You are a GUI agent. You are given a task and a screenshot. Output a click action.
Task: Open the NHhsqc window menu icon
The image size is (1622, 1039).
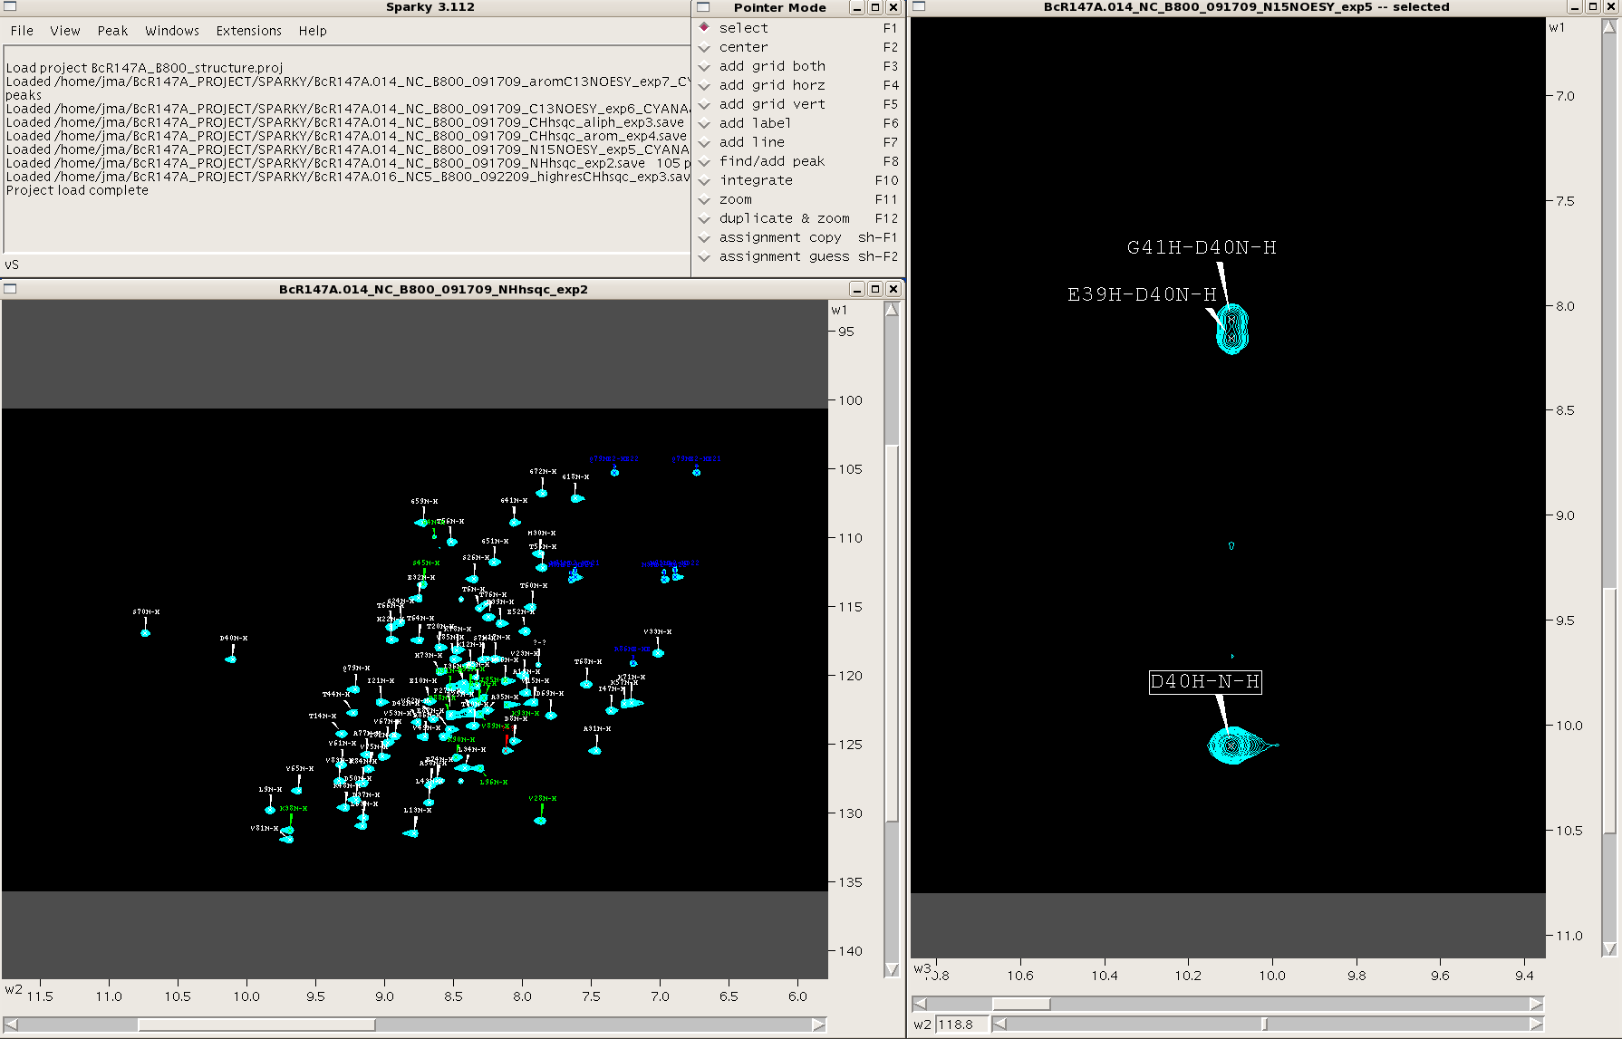click(11, 289)
